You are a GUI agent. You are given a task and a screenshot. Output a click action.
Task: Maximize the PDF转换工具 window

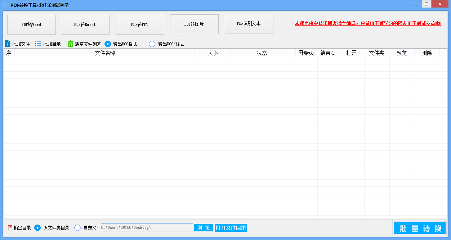(427, 4)
